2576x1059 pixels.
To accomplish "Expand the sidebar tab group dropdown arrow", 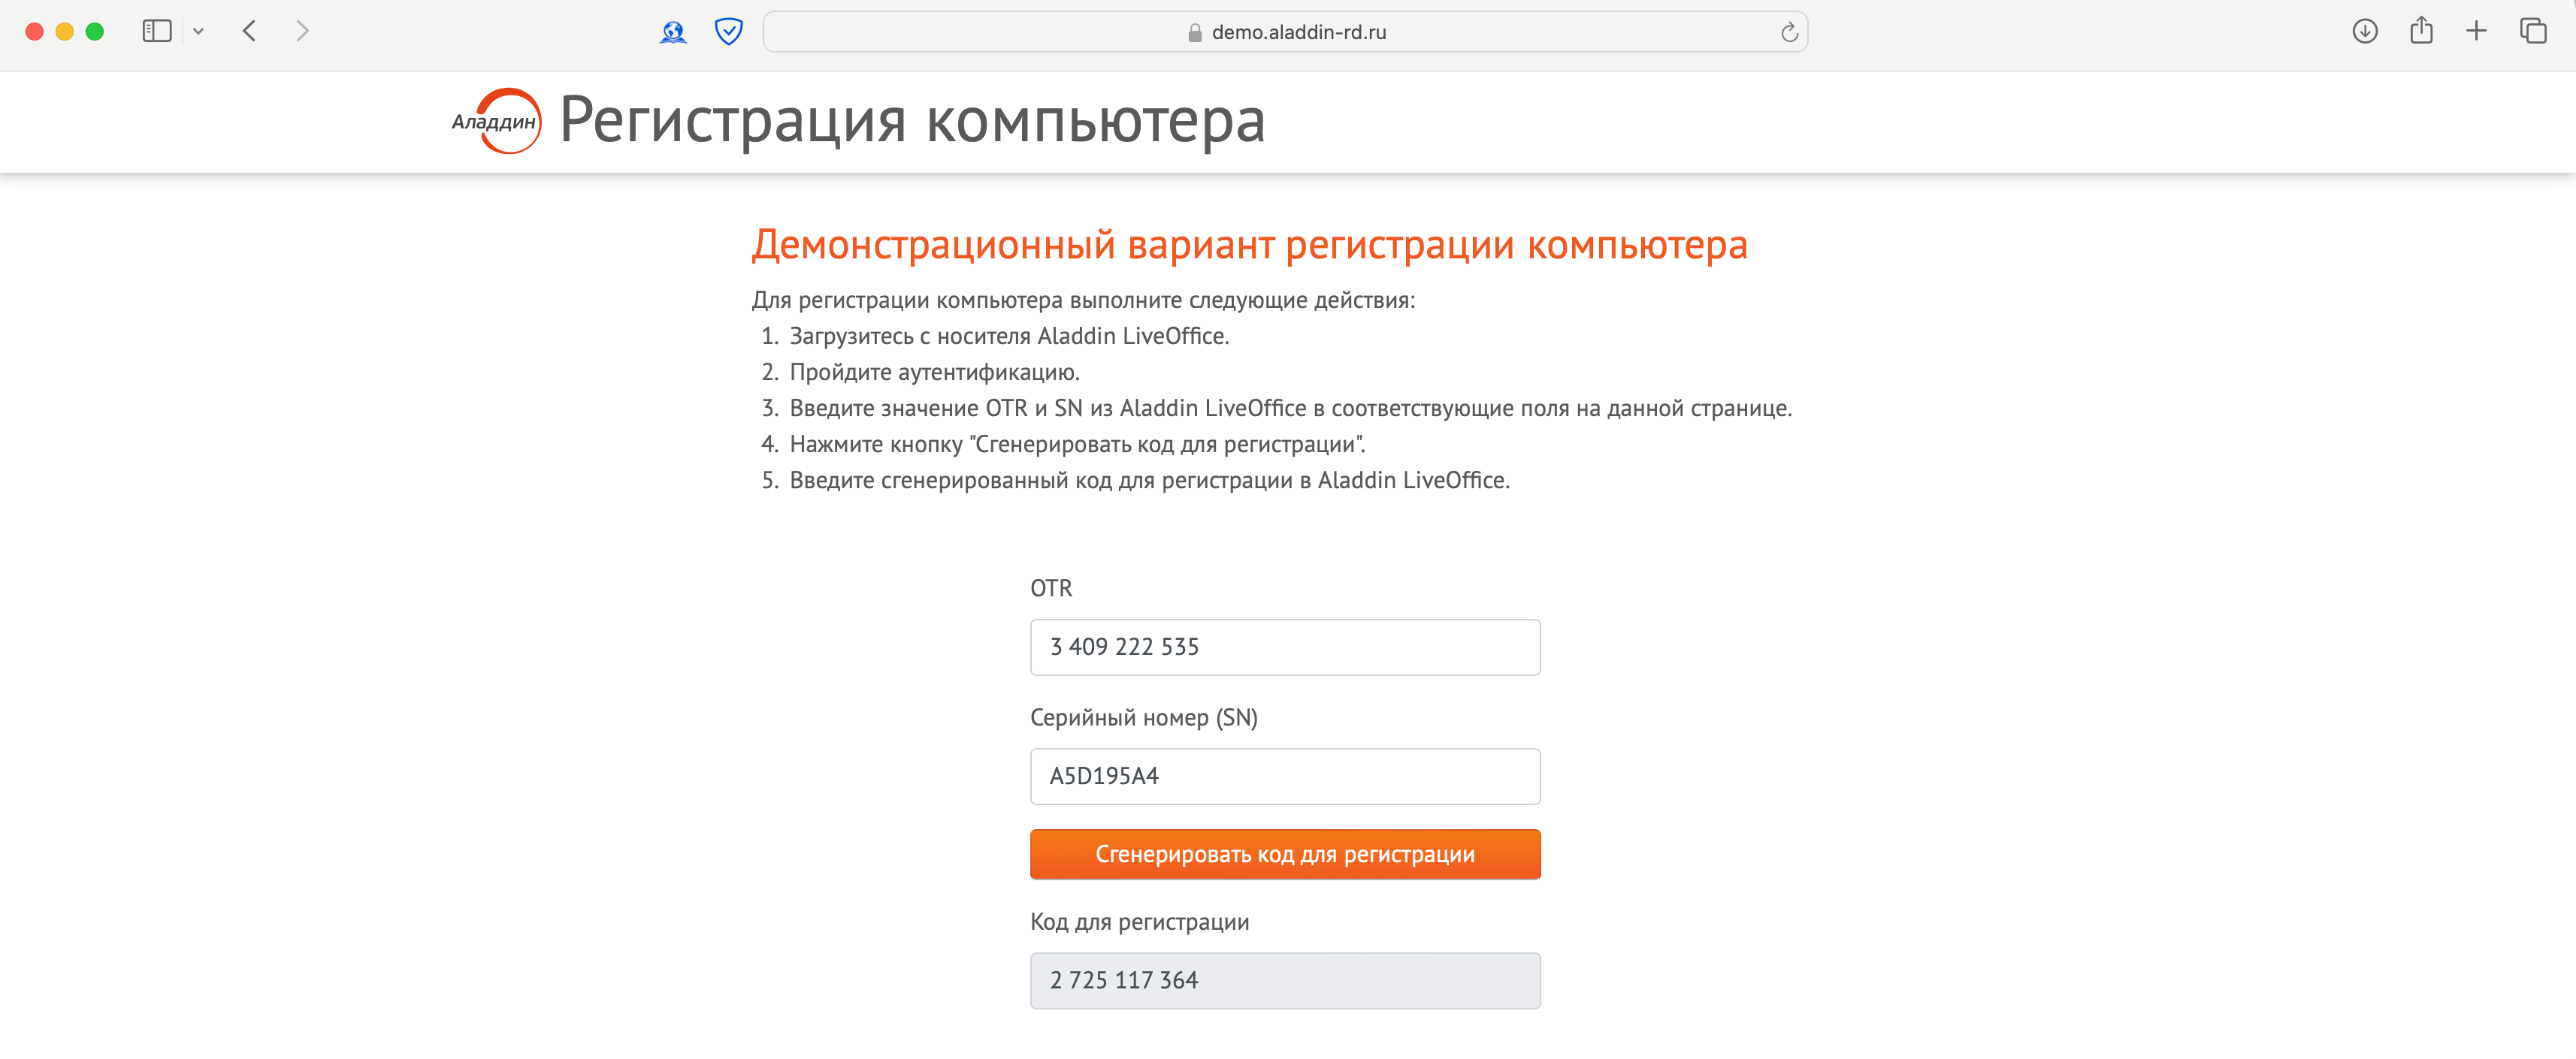I will pos(199,31).
